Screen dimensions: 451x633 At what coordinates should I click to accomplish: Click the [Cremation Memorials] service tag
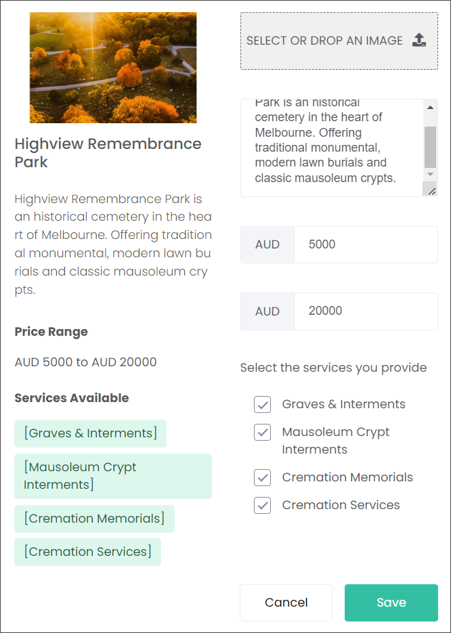click(95, 519)
